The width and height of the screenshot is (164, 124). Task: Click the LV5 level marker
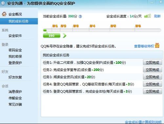point(113,26)
